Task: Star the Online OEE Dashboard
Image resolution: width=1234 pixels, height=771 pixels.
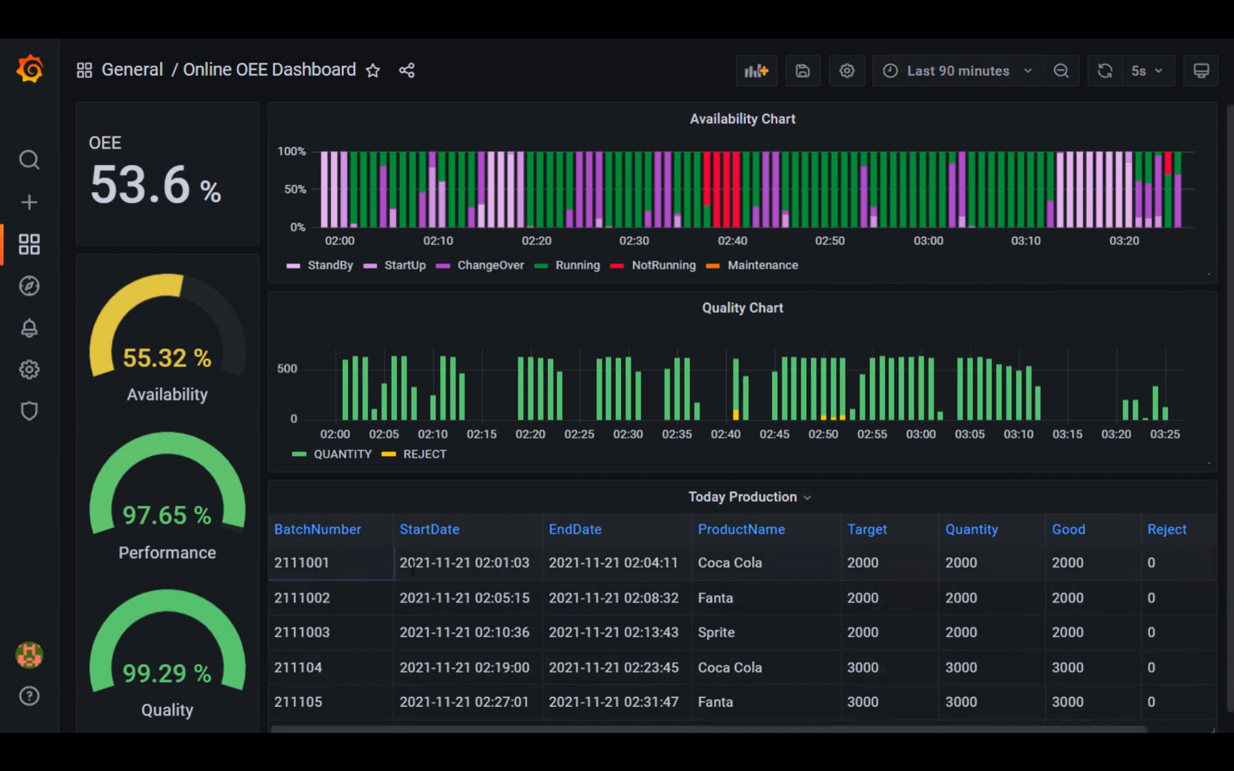Action: 373,71
